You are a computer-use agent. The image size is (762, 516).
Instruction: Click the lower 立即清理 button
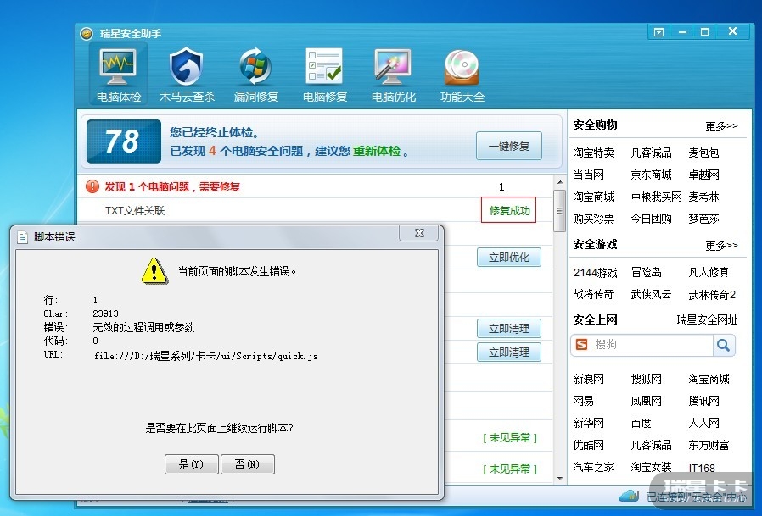tap(509, 352)
